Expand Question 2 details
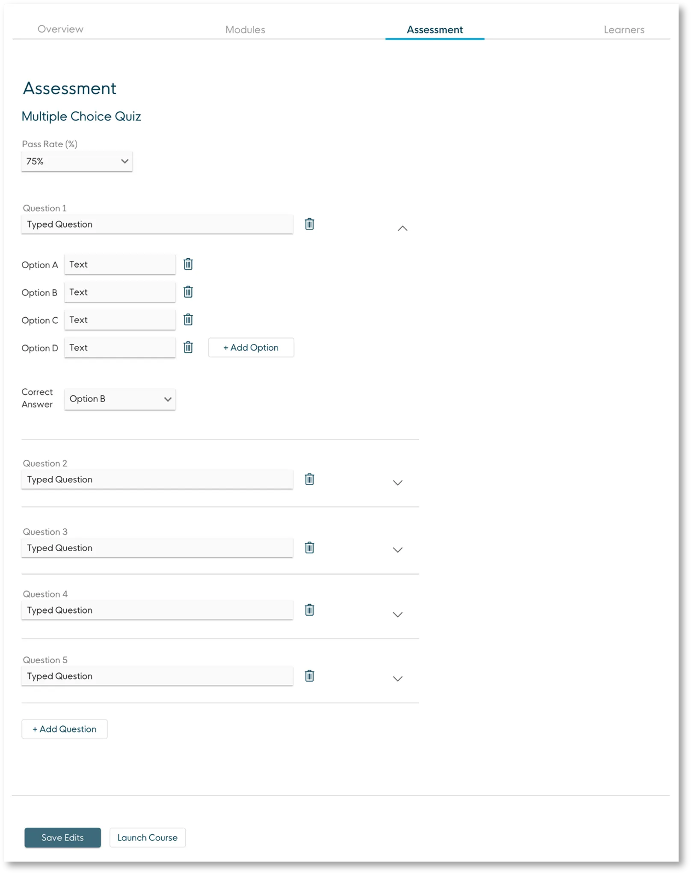 tap(398, 483)
